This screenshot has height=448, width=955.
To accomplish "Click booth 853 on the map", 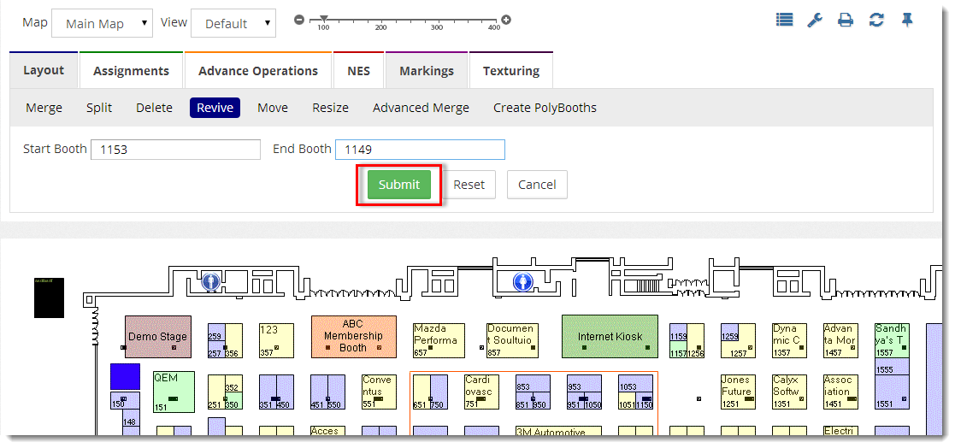I will (x=533, y=383).
